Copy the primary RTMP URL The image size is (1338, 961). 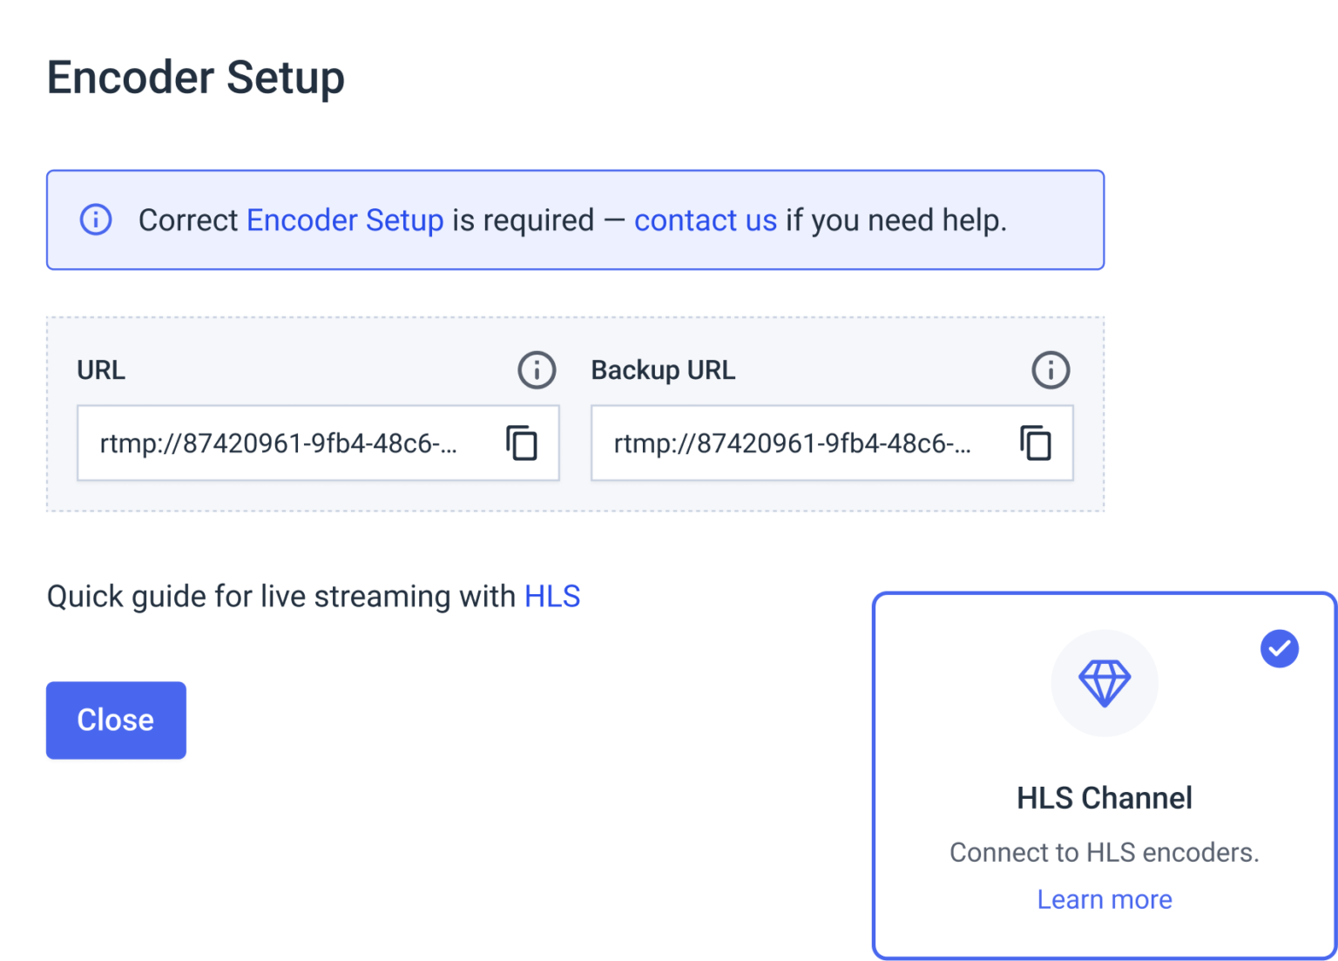click(523, 443)
